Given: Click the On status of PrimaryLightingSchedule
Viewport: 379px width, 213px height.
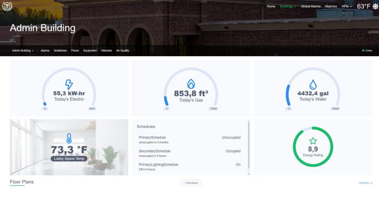Looking at the screenshot, I should coord(238,165).
